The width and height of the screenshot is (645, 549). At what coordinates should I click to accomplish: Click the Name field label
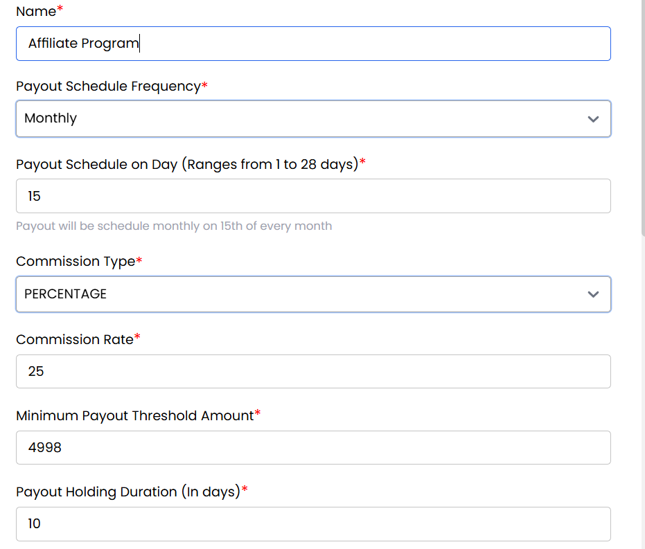(x=36, y=11)
